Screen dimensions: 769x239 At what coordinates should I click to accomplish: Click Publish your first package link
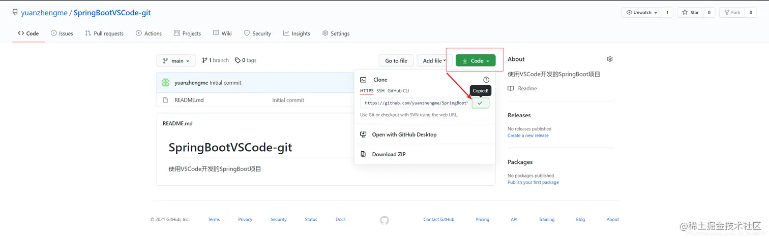[x=533, y=182]
